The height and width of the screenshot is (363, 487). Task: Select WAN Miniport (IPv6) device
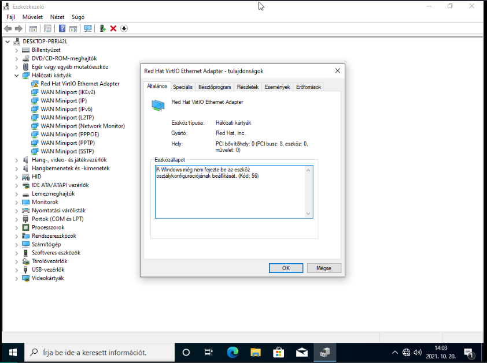(67, 109)
